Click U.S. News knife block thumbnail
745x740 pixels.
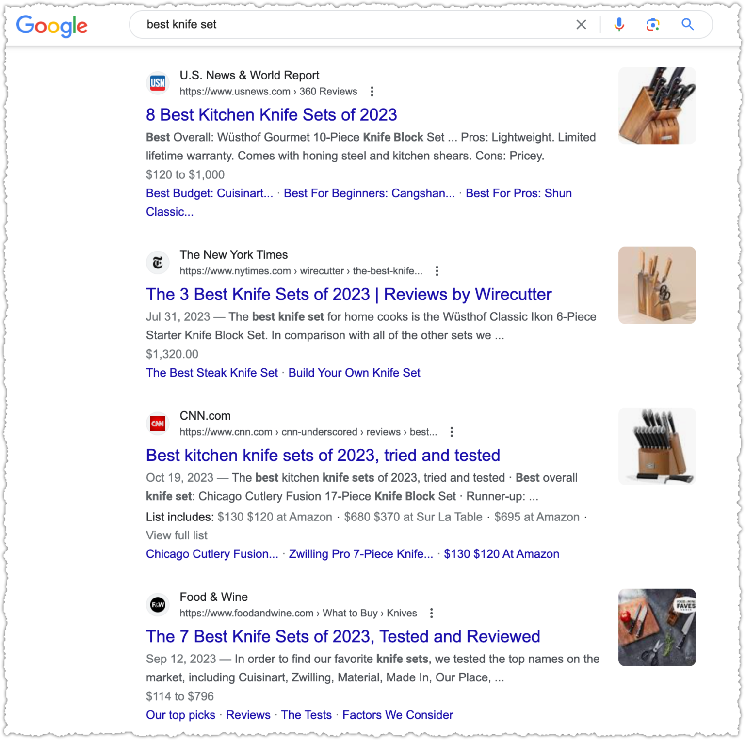coord(657,106)
